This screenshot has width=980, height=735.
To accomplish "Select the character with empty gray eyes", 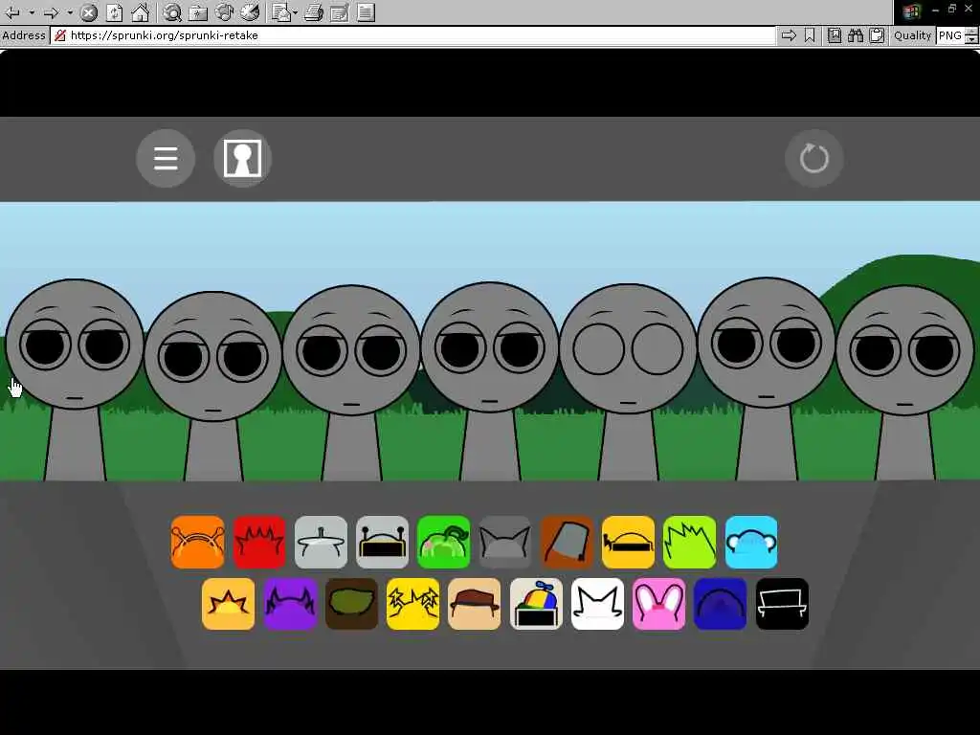I will pos(628,381).
